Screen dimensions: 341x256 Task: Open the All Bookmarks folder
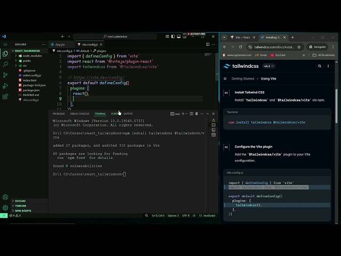[x=324, y=55]
